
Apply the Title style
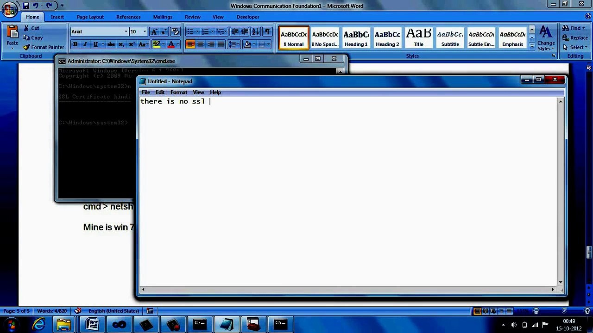click(418, 37)
